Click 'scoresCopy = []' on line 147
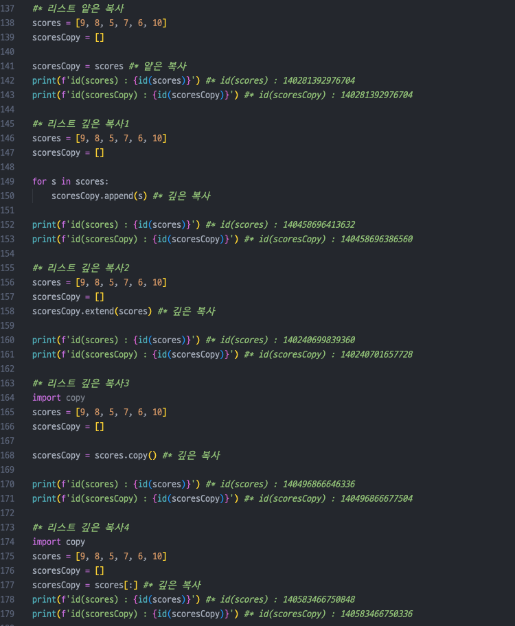 tap(68, 153)
